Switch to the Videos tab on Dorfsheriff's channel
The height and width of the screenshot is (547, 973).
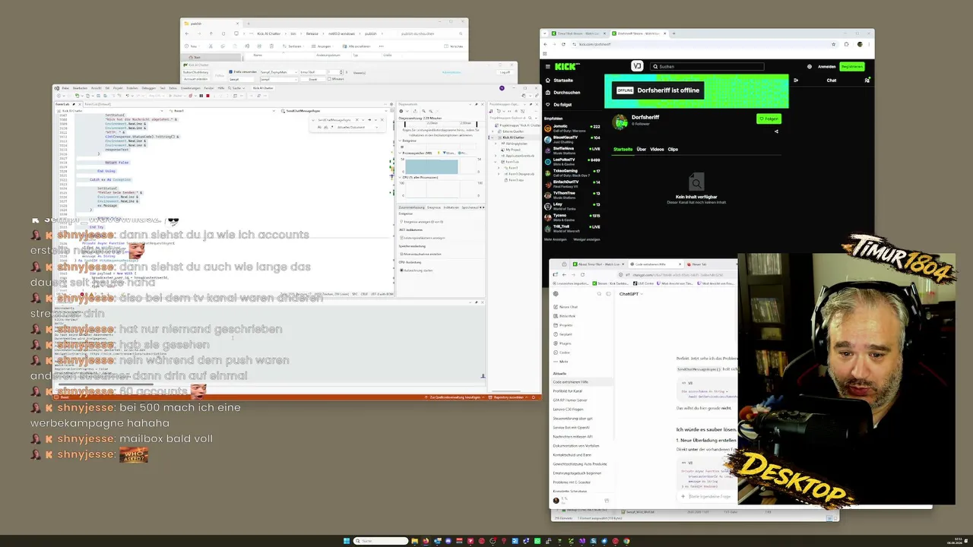coord(657,149)
